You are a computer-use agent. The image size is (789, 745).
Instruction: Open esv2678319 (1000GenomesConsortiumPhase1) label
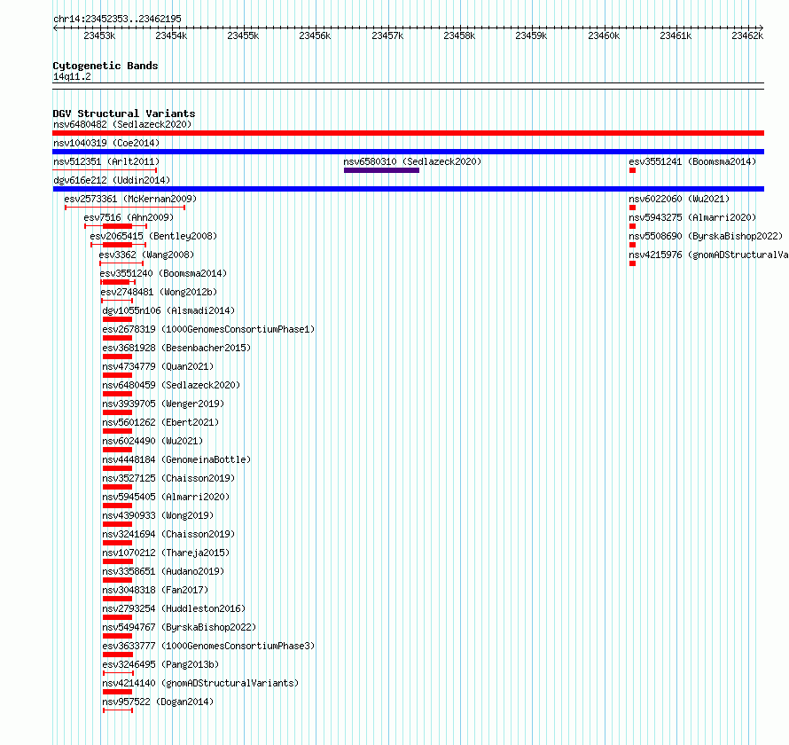click(x=208, y=329)
